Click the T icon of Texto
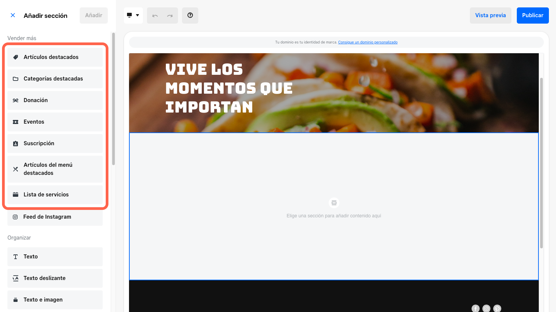This screenshot has width=556, height=312. coord(16,257)
